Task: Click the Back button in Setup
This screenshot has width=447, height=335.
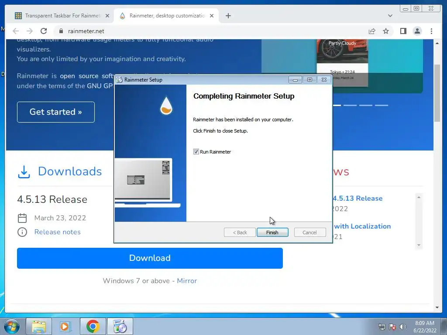Action: pos(240,232)
